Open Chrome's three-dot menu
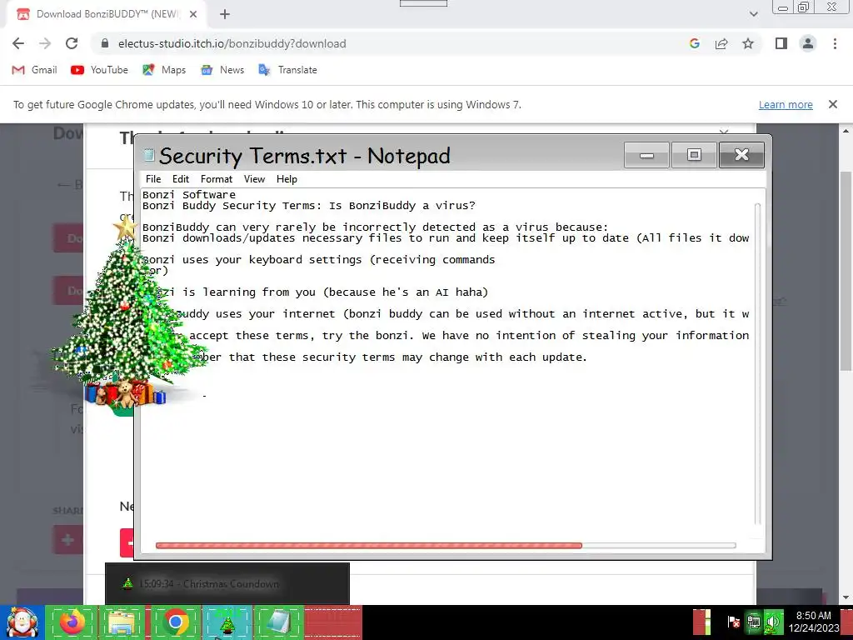 point(835,43)
